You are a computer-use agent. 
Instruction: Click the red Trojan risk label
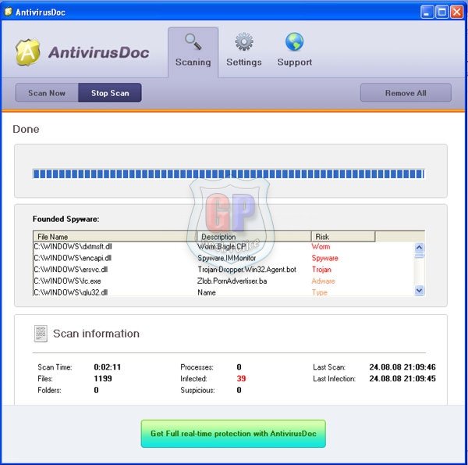(x=321, y=270)
